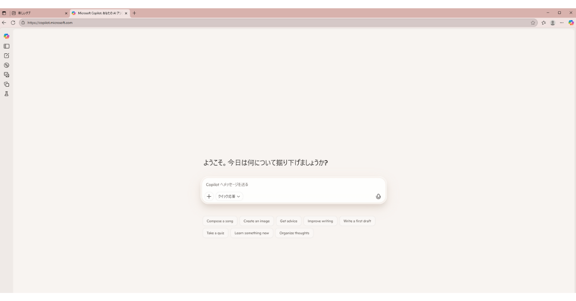Click the Take a quiz suggestion chip
576x301 pixels.
point(215,233)
